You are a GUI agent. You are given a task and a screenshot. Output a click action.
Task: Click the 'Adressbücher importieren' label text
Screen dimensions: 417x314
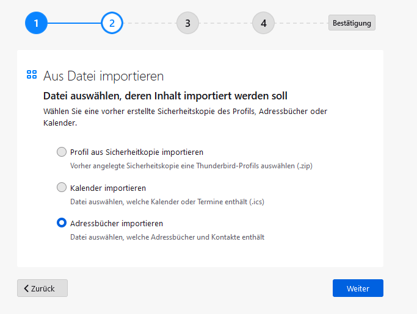(x=117, y=223)
